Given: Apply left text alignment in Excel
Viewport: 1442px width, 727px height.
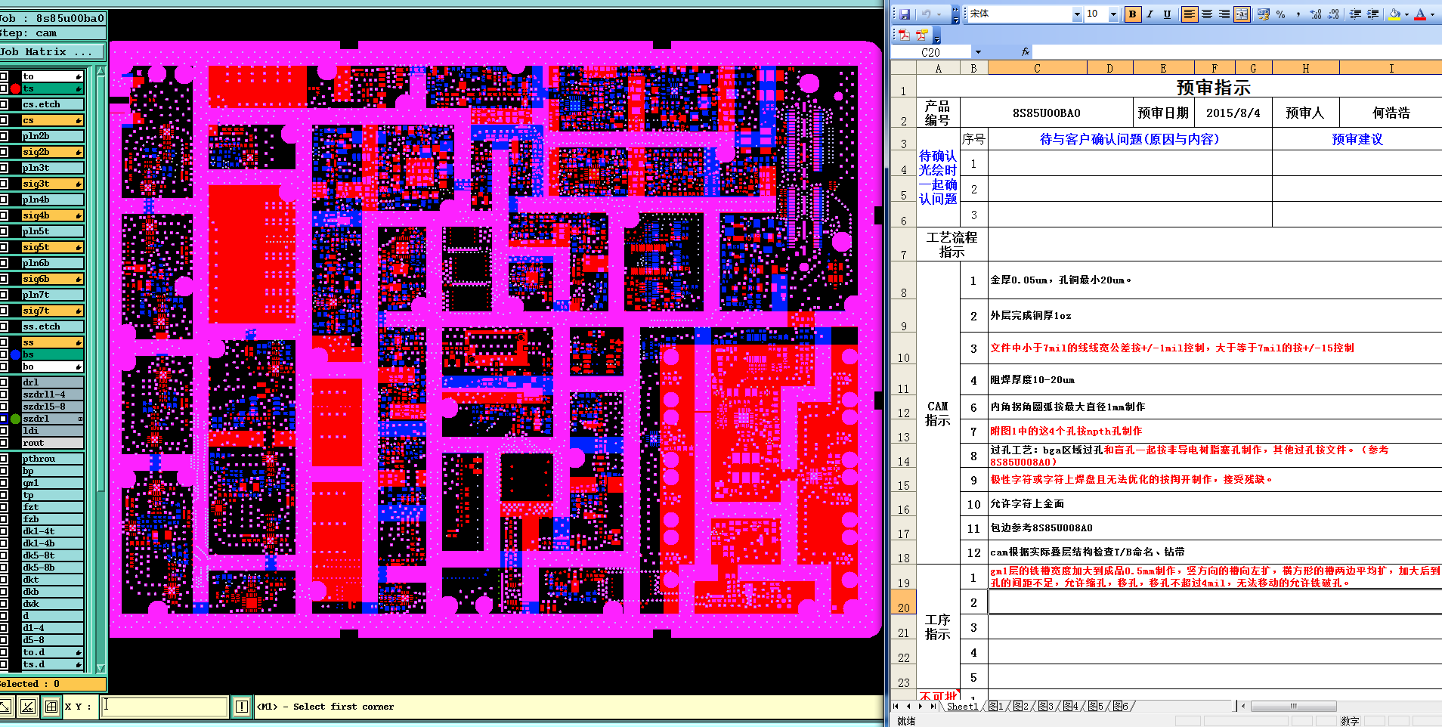Looking at the screenshot, I should pyautogui.click(x=1190, y=14).
